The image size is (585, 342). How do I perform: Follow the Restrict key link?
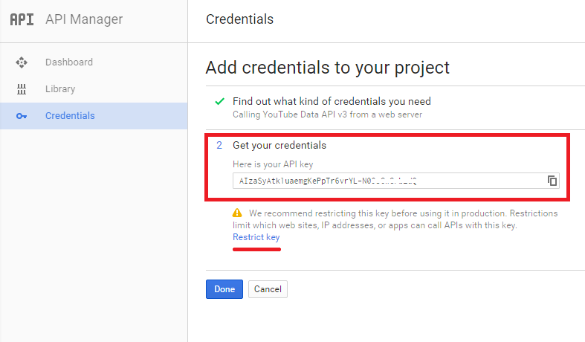[x=256, y=237]
